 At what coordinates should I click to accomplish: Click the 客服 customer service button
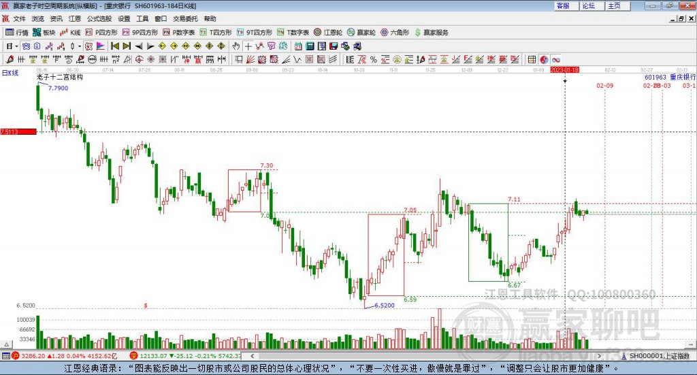click(566, 5)
